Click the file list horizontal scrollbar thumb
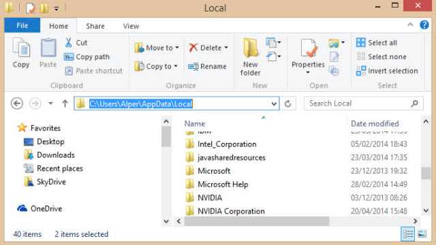This screenshot has width=436, height=245. pos(256,221)
